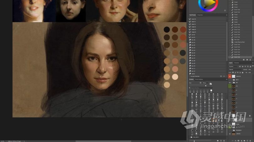Filter layers by type layers icon
The width and height of the screenshot is (254, 142).
pyautogui.click(x=245, y=66)
